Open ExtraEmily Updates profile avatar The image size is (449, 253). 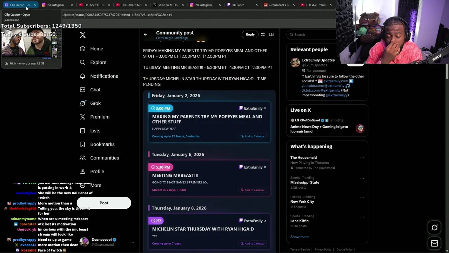tap(295, 63)
